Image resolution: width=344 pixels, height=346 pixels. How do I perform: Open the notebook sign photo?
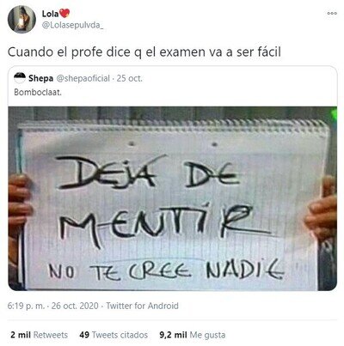click(172, 198)
